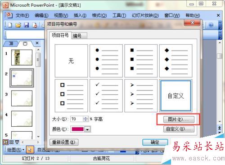Choose the hollow square bullet style
The width and height of the screenshot is (225, 165).
(71, 96)
